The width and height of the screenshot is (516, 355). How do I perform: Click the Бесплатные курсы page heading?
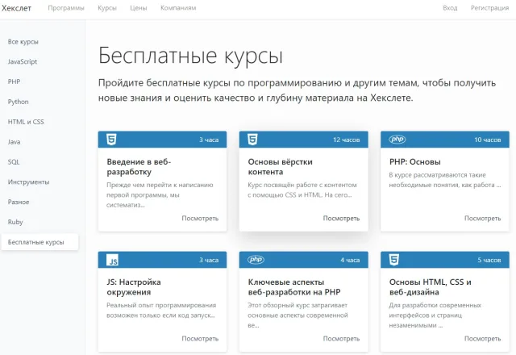190,56
